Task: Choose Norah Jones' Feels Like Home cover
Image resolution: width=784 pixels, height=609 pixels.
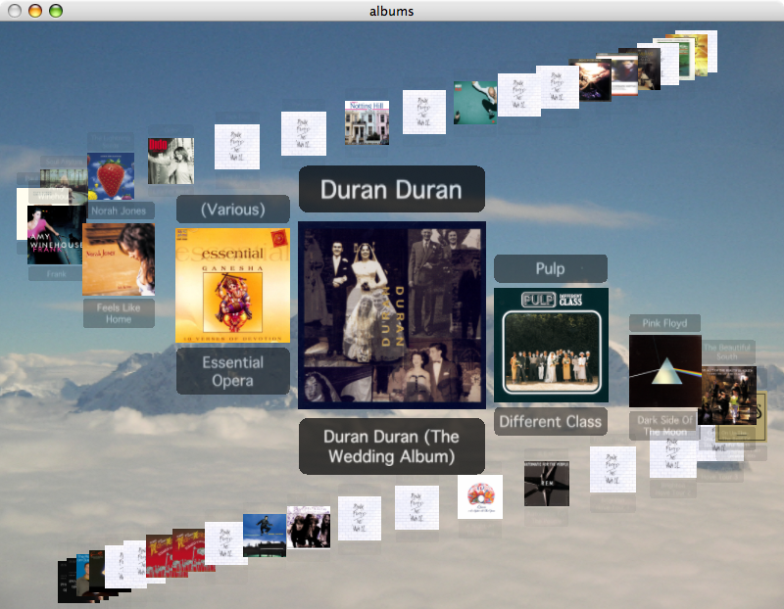Action: [119, 259]
